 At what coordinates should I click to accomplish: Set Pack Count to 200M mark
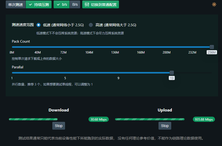167,52
